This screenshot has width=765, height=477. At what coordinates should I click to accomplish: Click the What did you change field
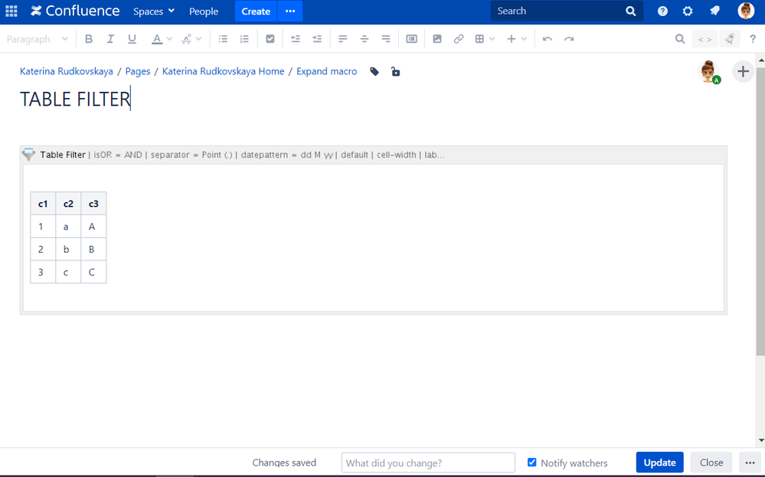(x=428, y=462)
